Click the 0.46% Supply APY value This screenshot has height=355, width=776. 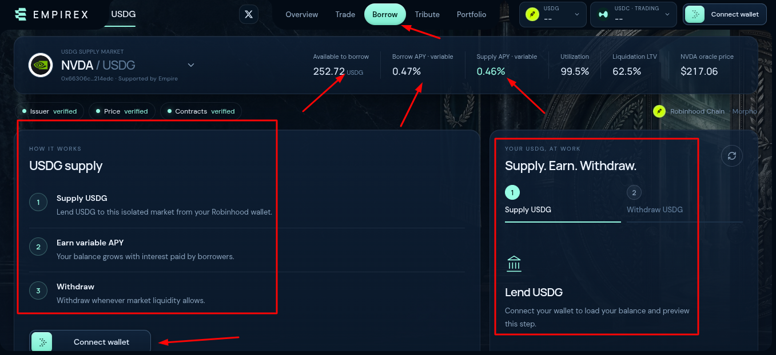tap(491, 71)
